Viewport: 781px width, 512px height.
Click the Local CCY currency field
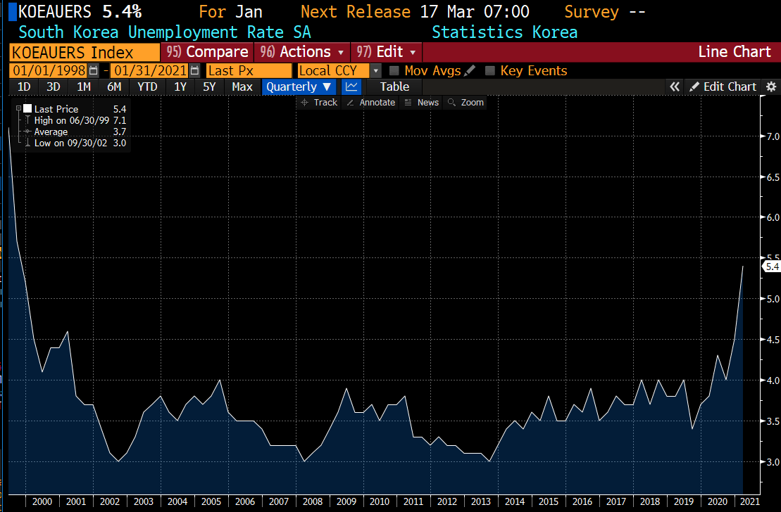(x=334, y=70)
